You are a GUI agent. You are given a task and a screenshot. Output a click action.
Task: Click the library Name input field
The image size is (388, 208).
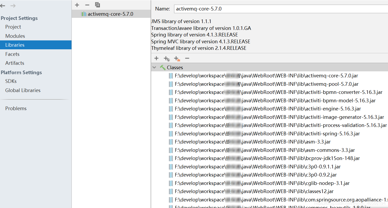tap(281, 9)
